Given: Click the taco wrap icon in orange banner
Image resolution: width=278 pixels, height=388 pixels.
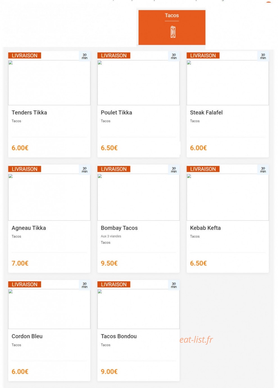Looking at the screenshot, I should [173, 32].
